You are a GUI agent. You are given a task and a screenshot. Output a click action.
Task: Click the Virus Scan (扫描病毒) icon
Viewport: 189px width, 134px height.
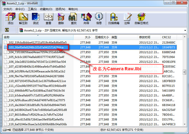click(x=114, y=18)
